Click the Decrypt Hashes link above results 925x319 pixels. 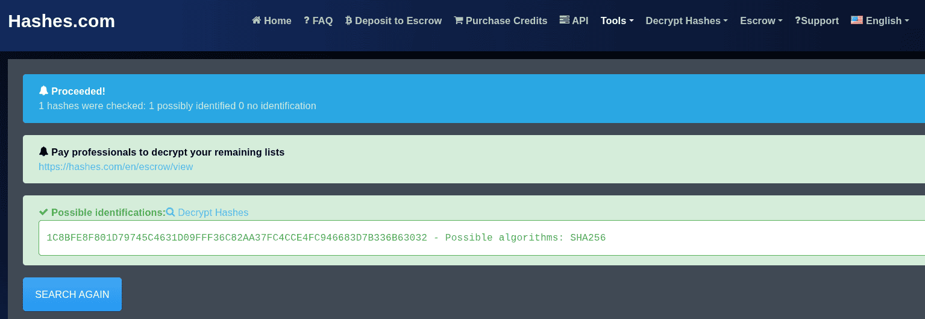pos(213,212)
